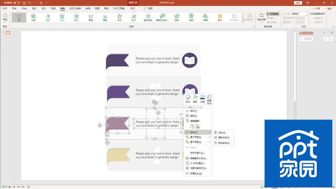
Task: Collapse the ribbon with the chevron
Action: (x=333, y=27)
